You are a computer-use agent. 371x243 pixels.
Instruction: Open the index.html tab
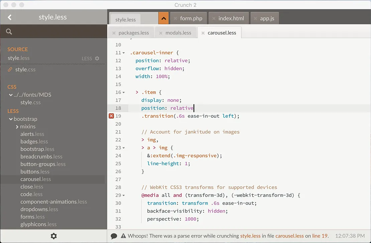231,18
